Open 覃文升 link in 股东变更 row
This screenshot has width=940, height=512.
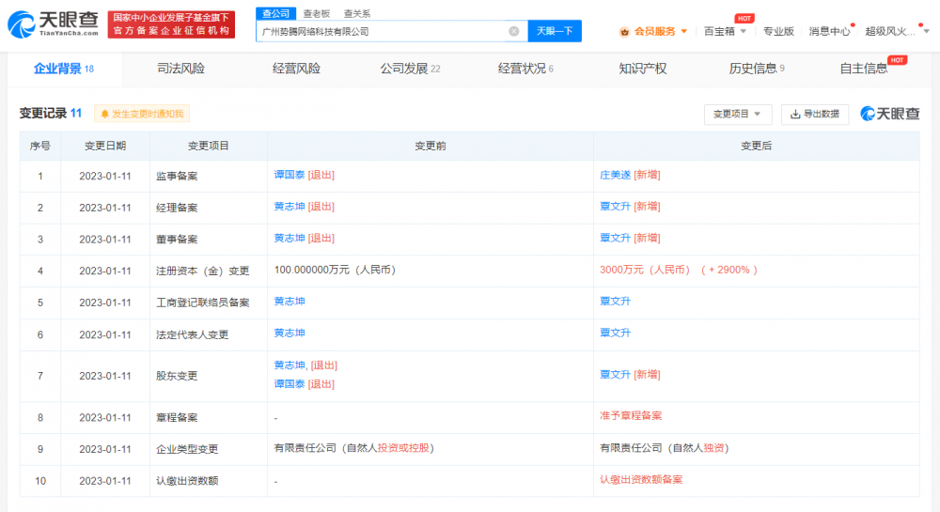(x=615, y=375)
